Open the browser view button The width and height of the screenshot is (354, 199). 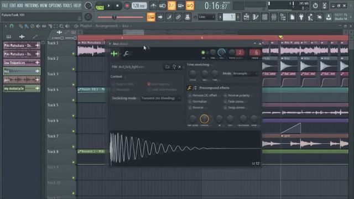click(x=283, y=17)
